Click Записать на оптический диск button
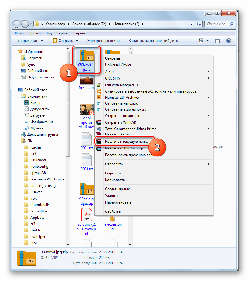The image size is (249, 281). point(153,41)
